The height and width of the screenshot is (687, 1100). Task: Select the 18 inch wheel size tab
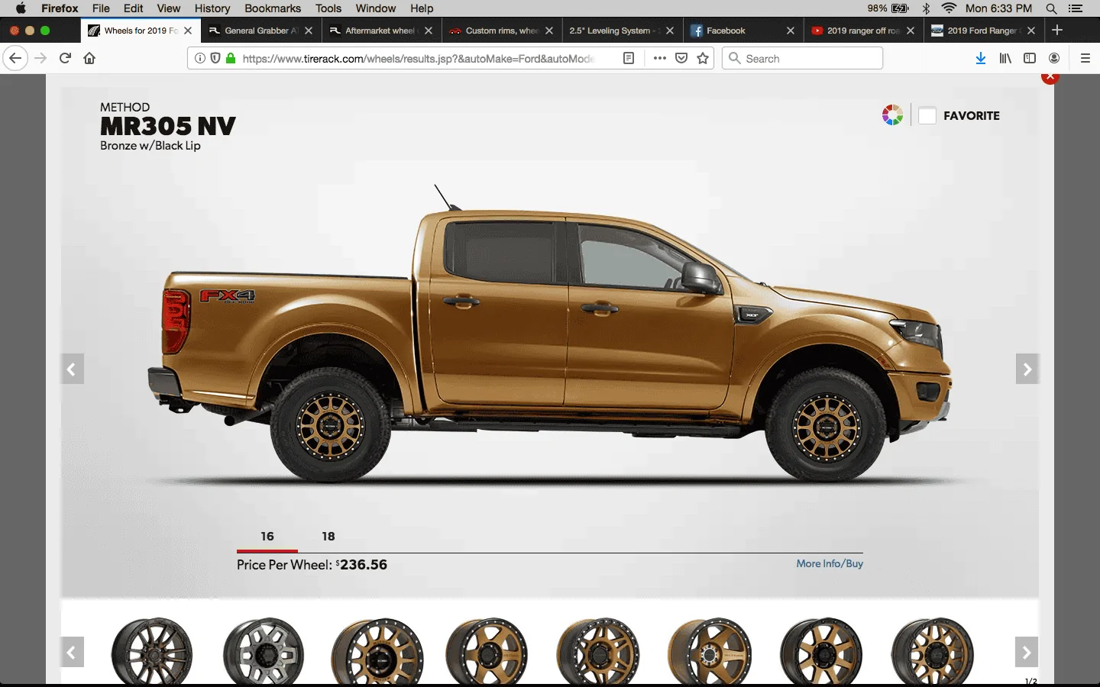(x=328, y=537)
